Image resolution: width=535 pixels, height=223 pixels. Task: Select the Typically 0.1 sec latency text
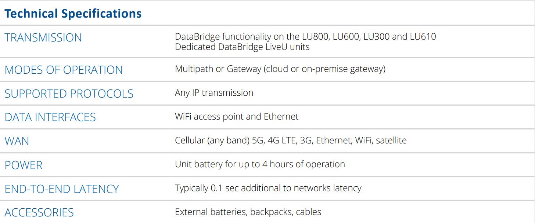[x=268, y=188]
